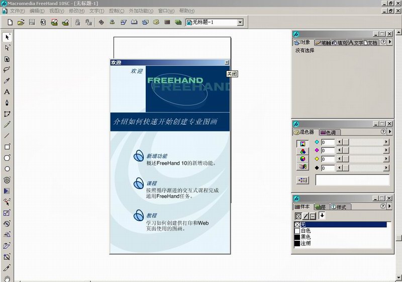Open the 样本 panel options arrow
Image resolution: width=402 pixels, height=282 pixels.
tap(390, 206)
